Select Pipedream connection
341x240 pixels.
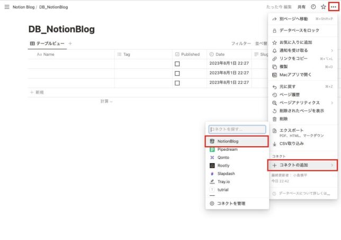[237, 149]
